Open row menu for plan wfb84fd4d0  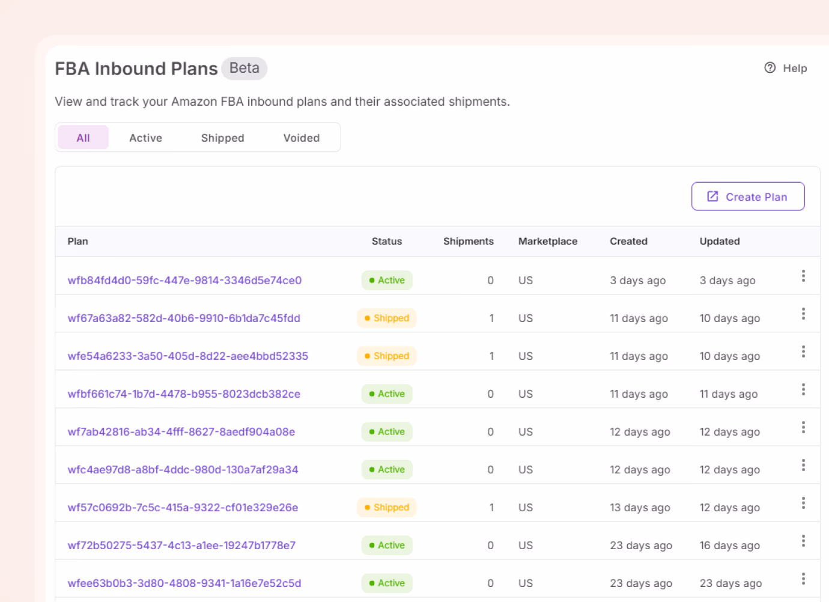point(803,276)
